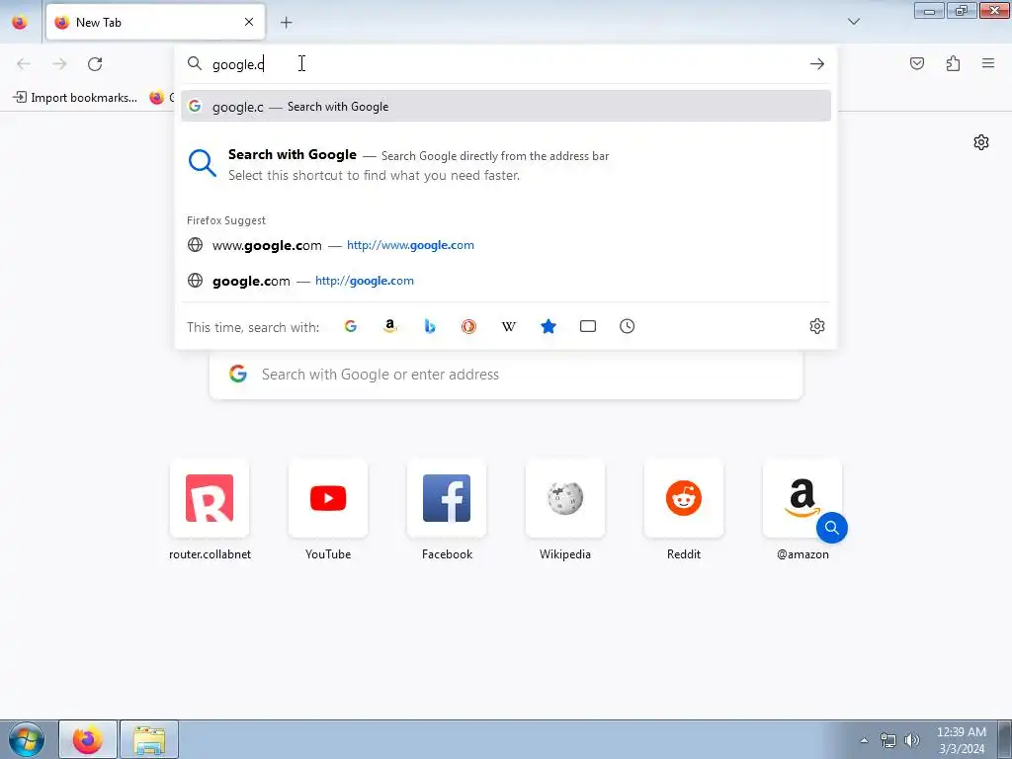The width and height of the screenshot is (1012, 759).
Task: Open the network status tray icon
Action: (x=888, y=740)
